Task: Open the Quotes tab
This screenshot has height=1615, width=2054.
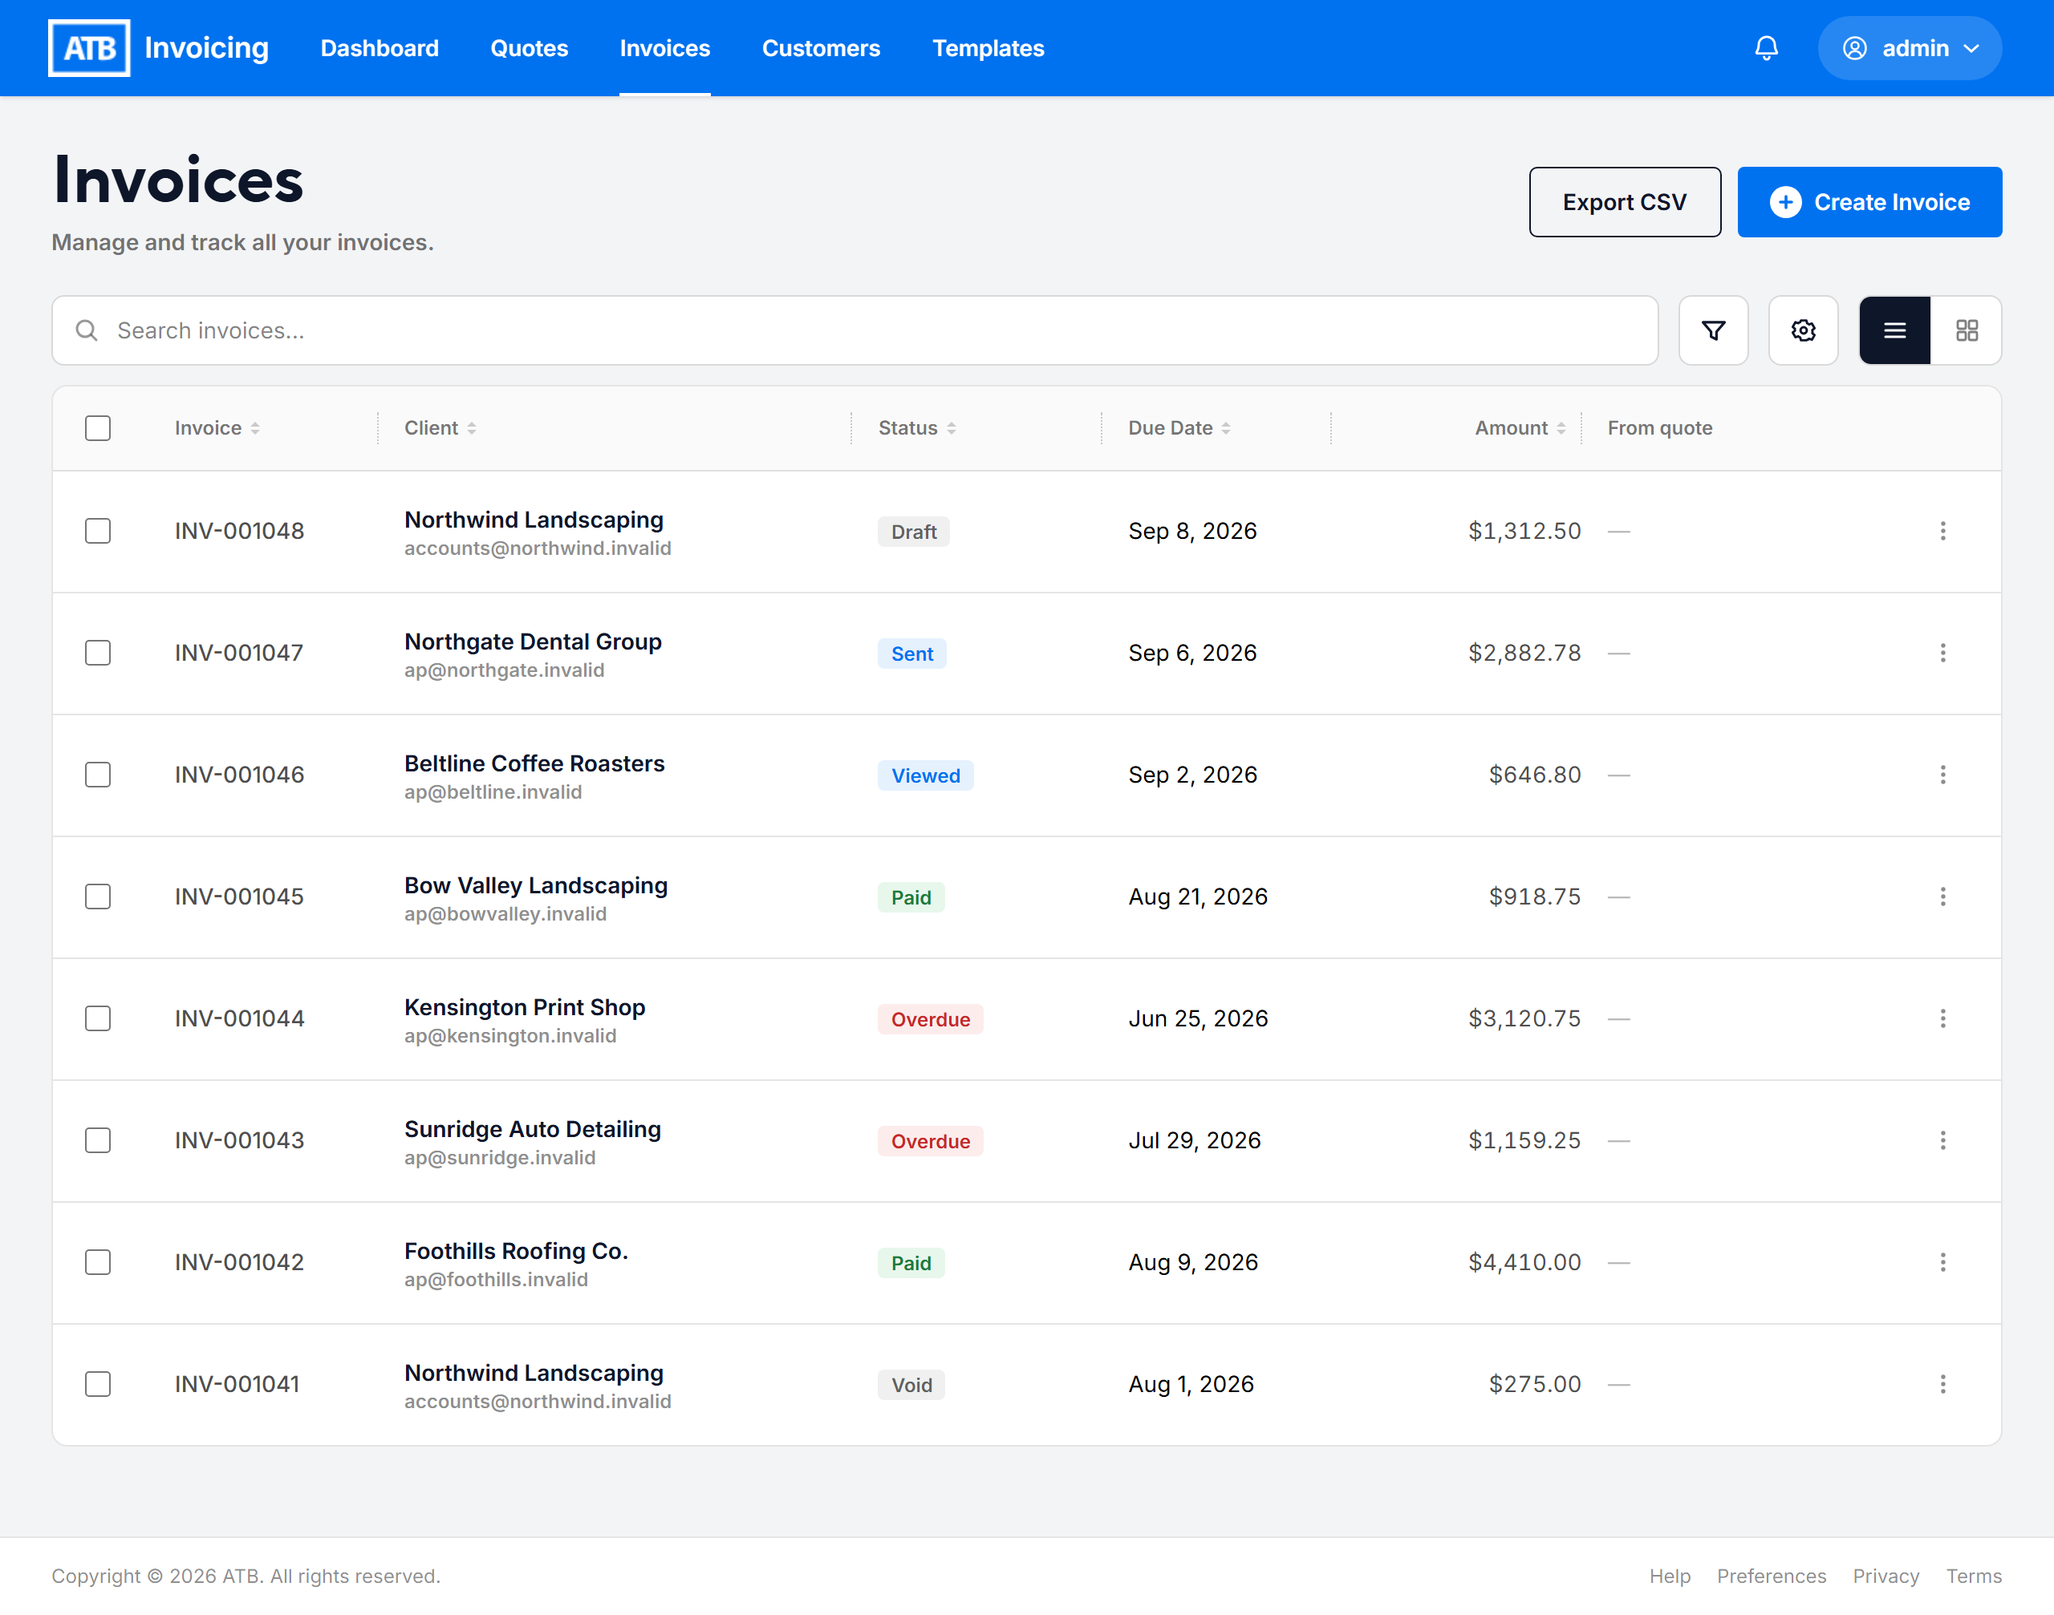Action: 529,48
